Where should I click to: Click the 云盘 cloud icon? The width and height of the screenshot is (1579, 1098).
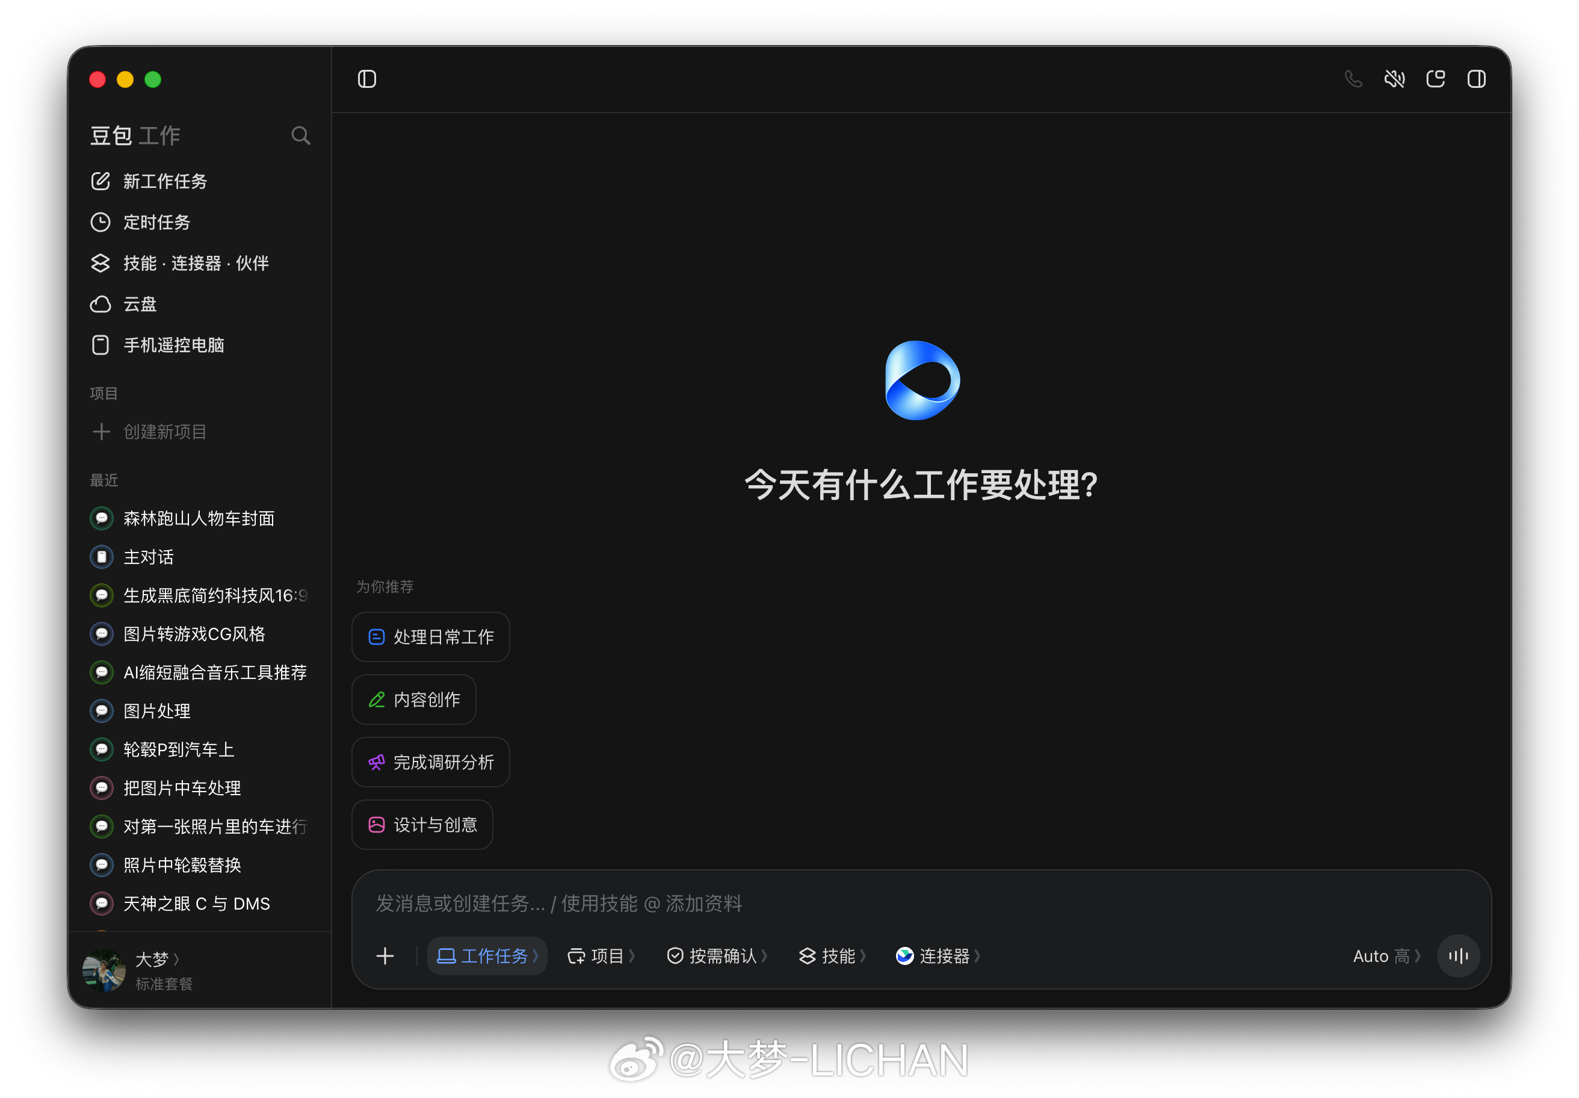click(100, 304)
